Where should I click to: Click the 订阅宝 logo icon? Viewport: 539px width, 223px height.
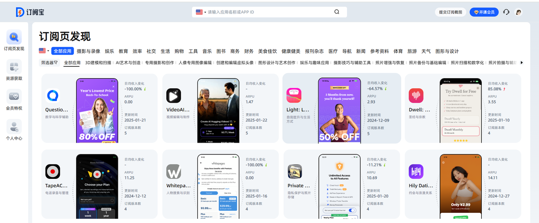coord(20,12)
